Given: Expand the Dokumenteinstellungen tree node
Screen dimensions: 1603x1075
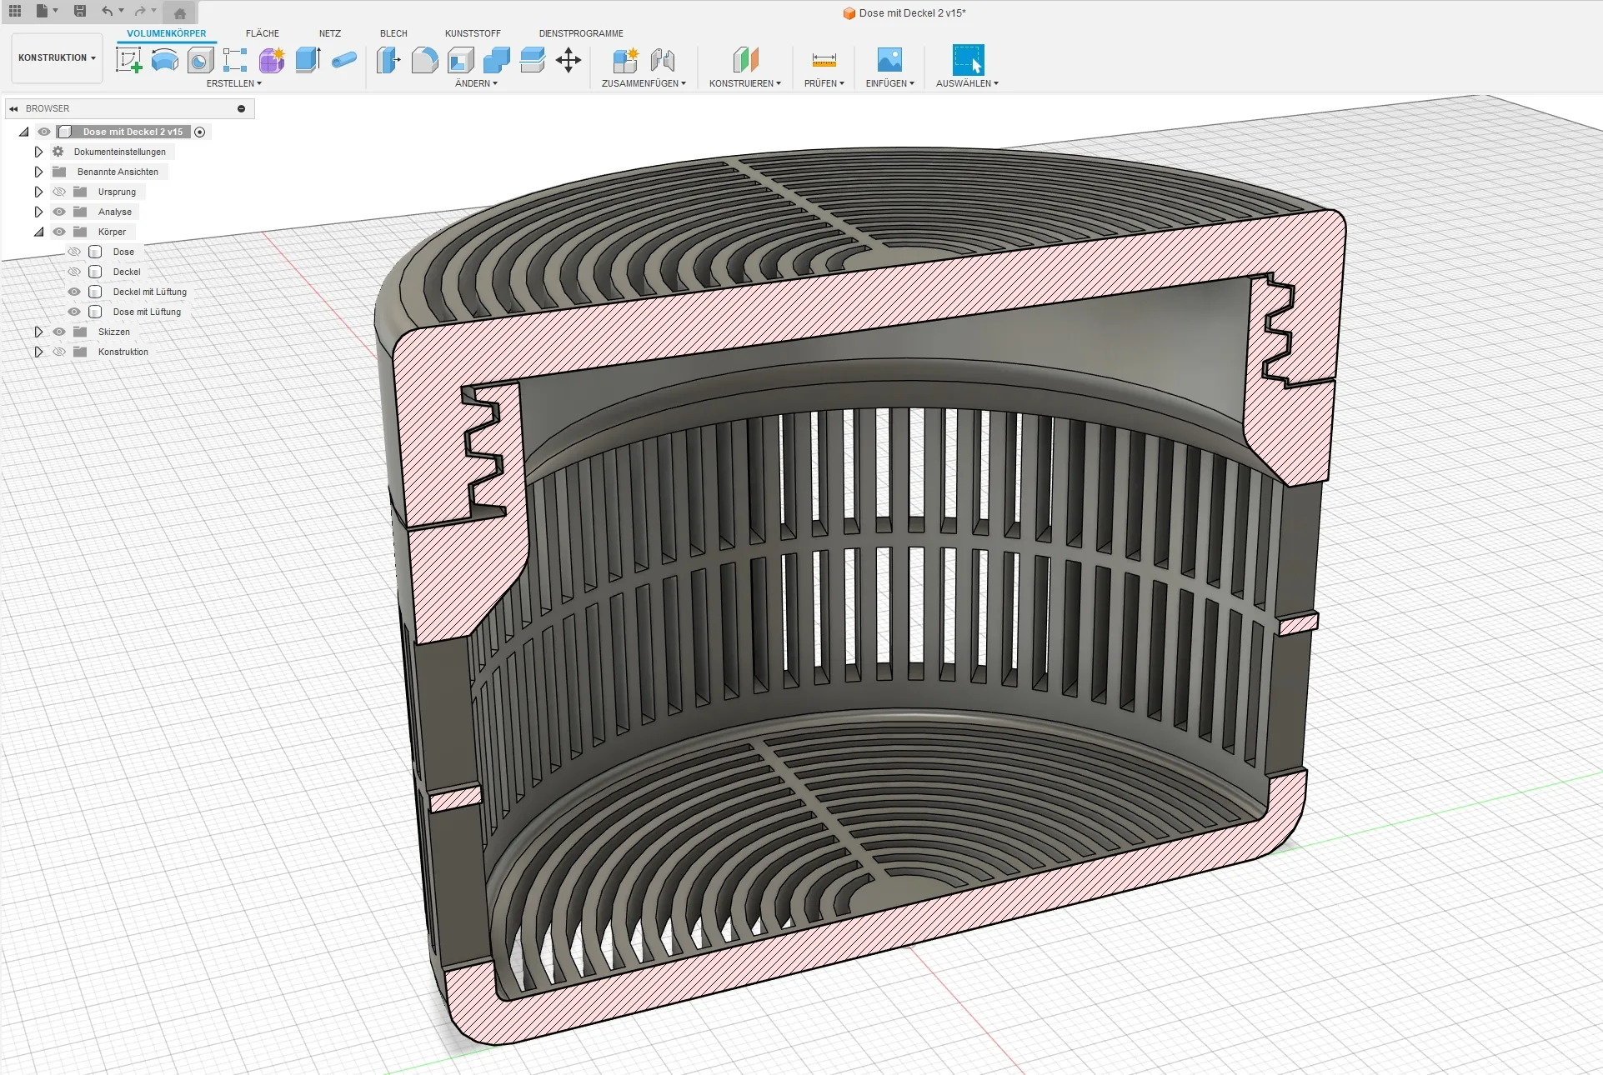Looking at the screenshot, I should click(x=38, y=152).
